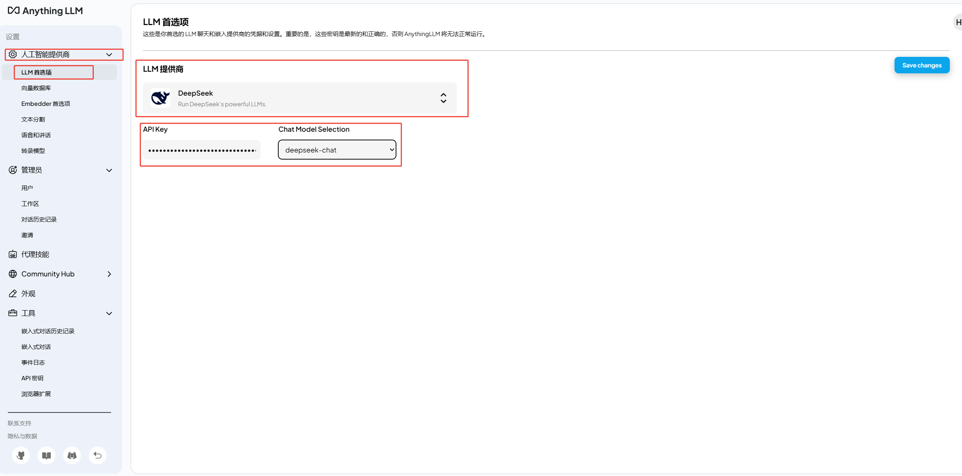Collapse the 工具 section chevron
Image resolution: width=962 pixels, height=476 pixels.
[x=110, y=313]
